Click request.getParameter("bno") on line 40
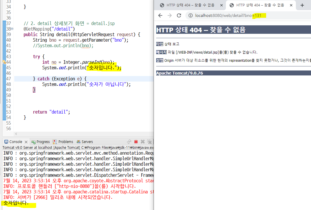The height and width of the screenshot is (210, 311). pos(95,40)
